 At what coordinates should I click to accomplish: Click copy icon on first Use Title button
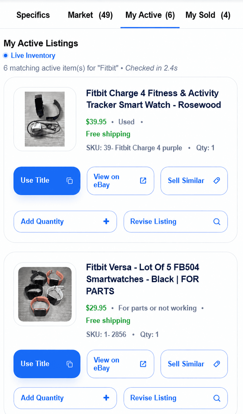[x=69, y=181]
